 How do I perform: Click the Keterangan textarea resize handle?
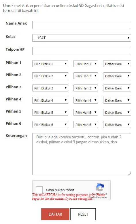[x=129, y=173]
